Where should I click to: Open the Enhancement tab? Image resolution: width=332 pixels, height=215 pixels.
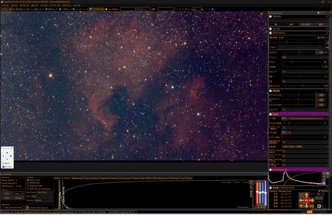[124, 178]
